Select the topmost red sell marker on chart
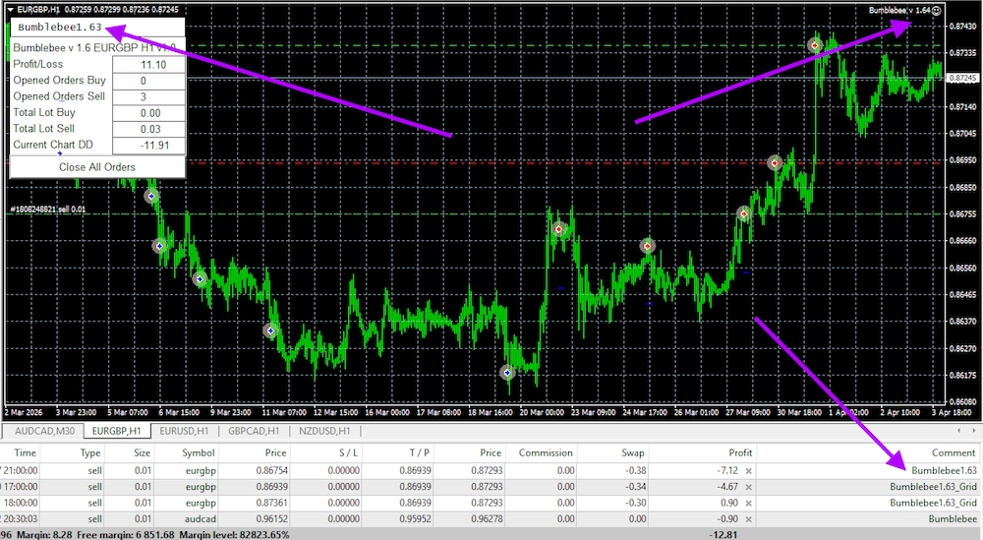 (814, 45)
